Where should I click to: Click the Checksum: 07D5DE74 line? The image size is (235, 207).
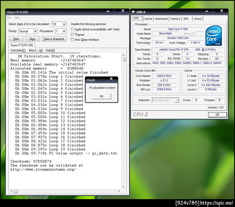(x=31, y=162)
